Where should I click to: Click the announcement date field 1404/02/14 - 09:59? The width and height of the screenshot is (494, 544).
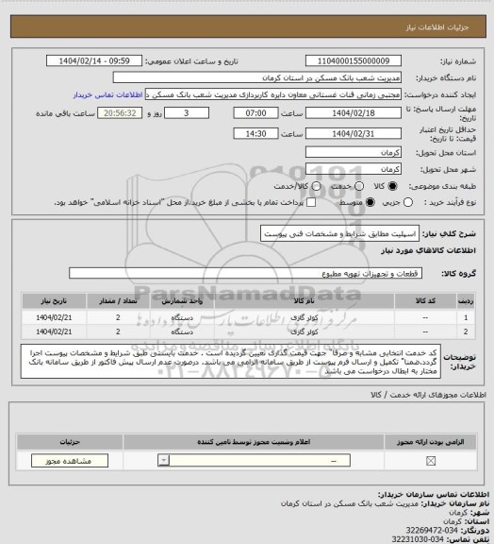coord(94,60)
